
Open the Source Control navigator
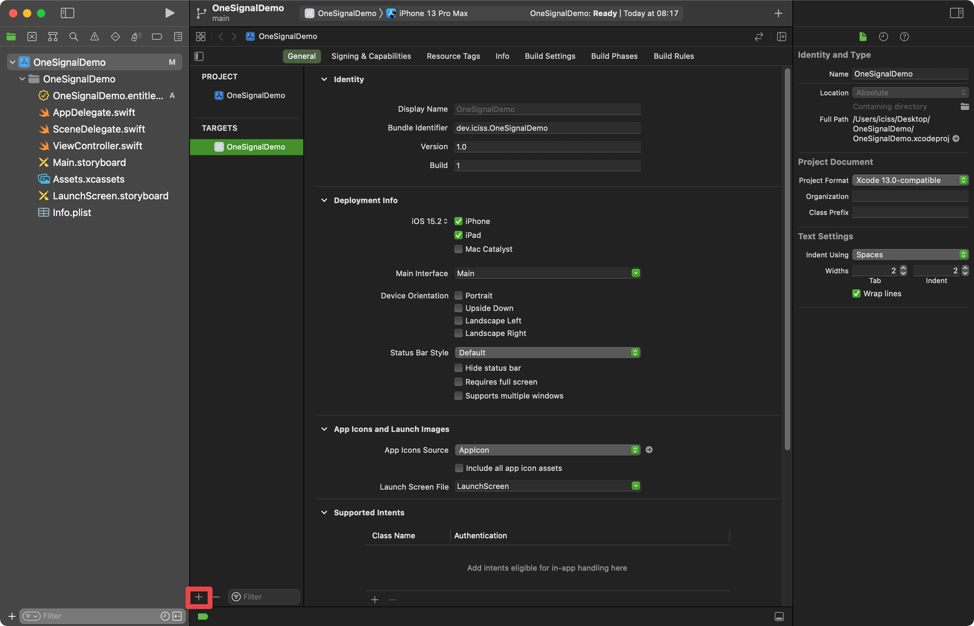tap(32, 37)
